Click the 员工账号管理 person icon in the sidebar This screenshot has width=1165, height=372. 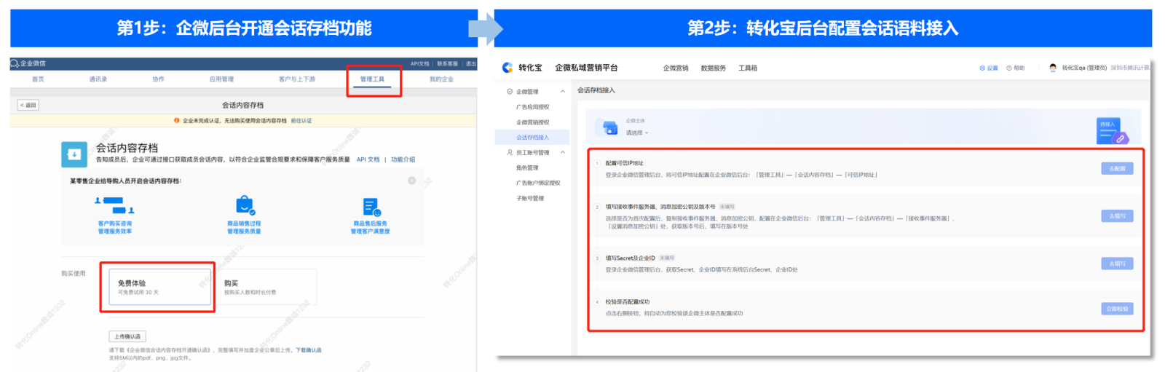coord(510,152)
